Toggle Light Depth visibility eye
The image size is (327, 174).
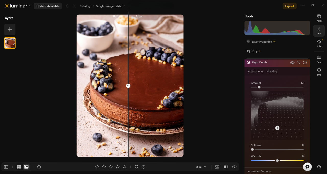tap(292, 63)
